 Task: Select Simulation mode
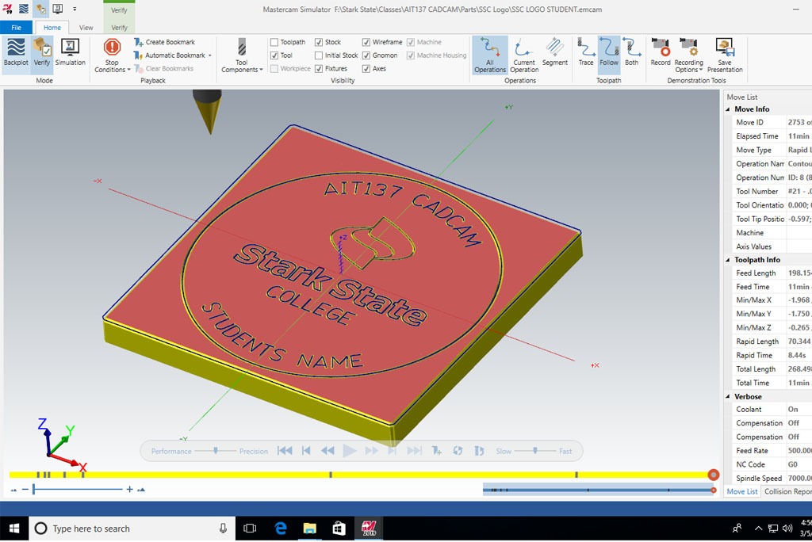point(70,52)
